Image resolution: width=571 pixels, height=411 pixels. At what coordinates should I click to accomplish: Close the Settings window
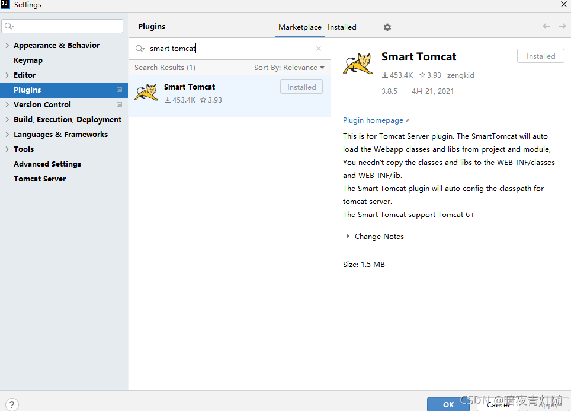point(564,4)
